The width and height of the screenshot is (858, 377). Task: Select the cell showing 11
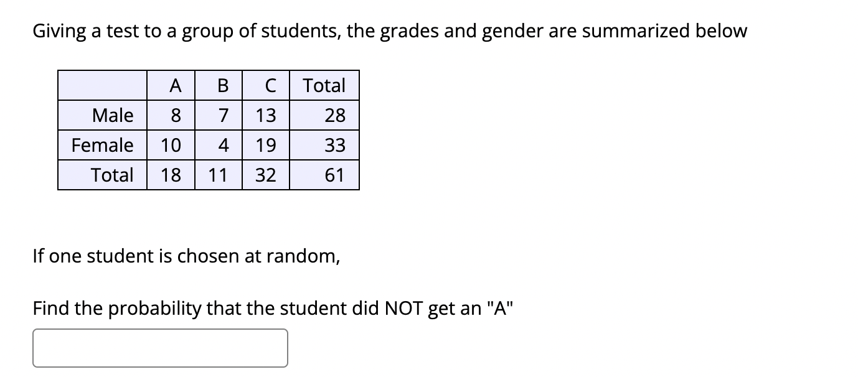(x=219, y=175)
